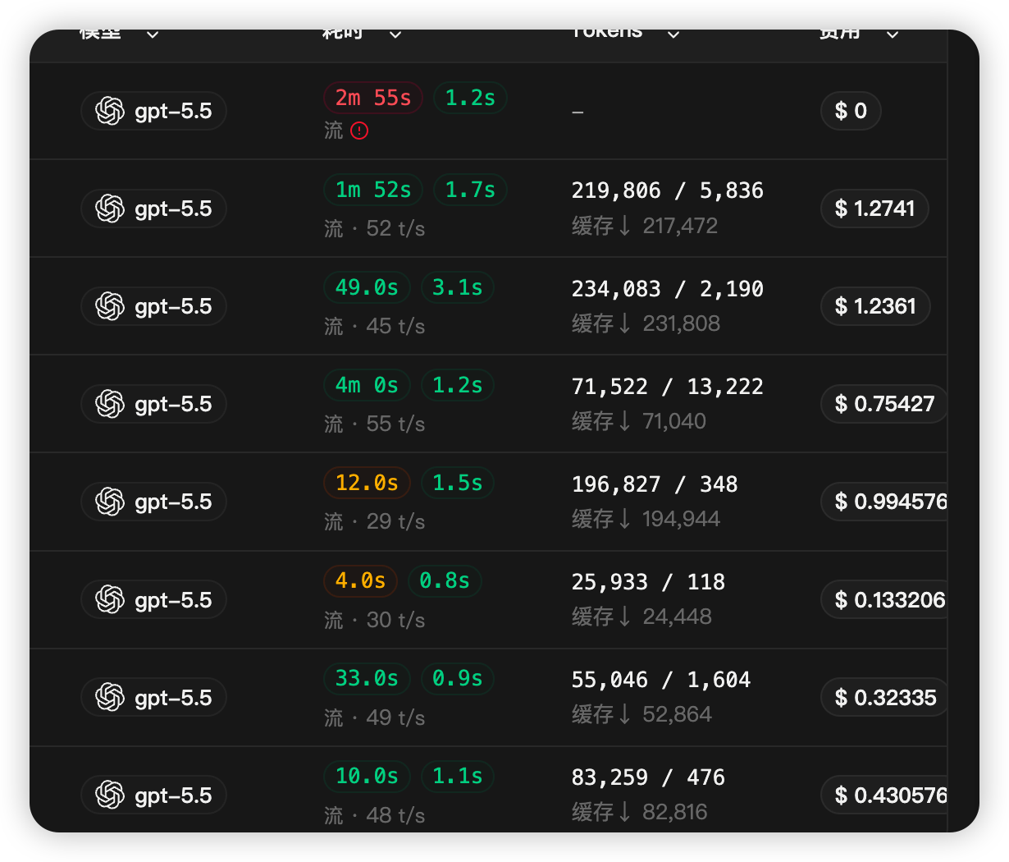Image resolution: width=1009 pixels, height=862 pixels.
Task: Click the OpenAI logo in the $ 0.430576 row
Action: pos(110,795)
